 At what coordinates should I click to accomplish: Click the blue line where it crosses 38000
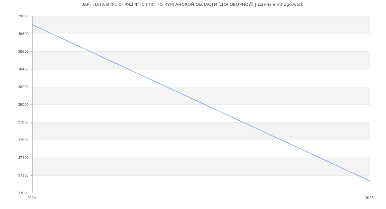coord(204,104)
